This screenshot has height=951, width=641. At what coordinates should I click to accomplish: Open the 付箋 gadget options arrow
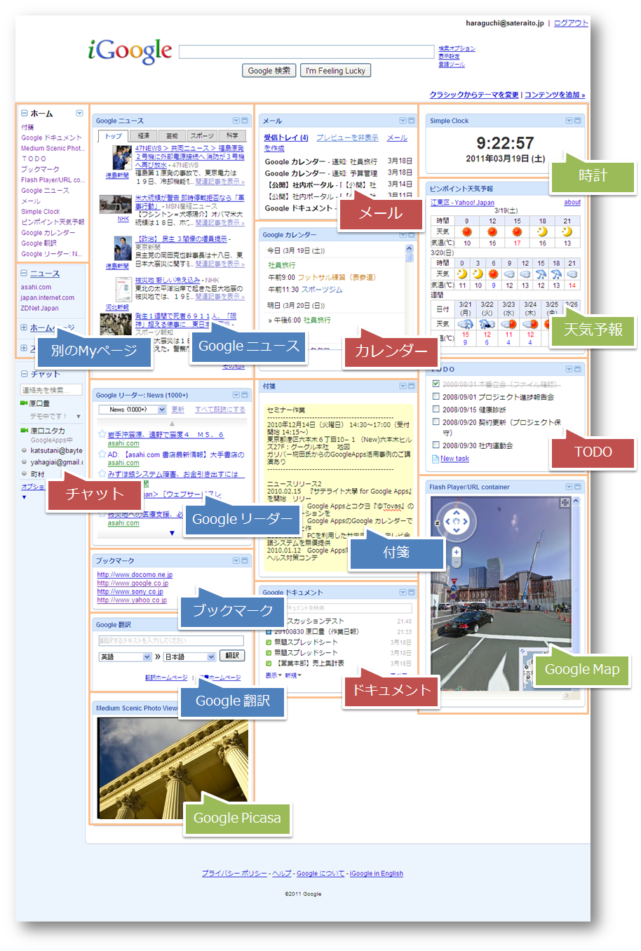[403, 386]
